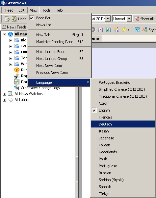Click the All Labels tag icon
Image resolution: width=156 pixels, height=198 pixels.
pos(11,100)
